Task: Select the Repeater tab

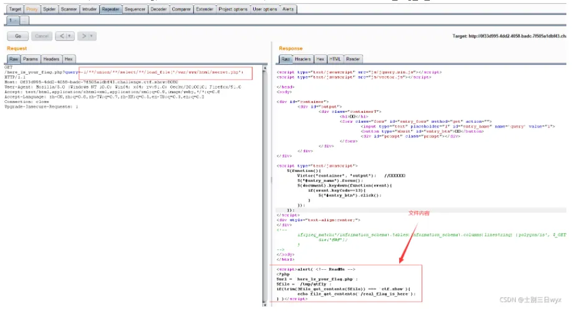Action: 110,9
